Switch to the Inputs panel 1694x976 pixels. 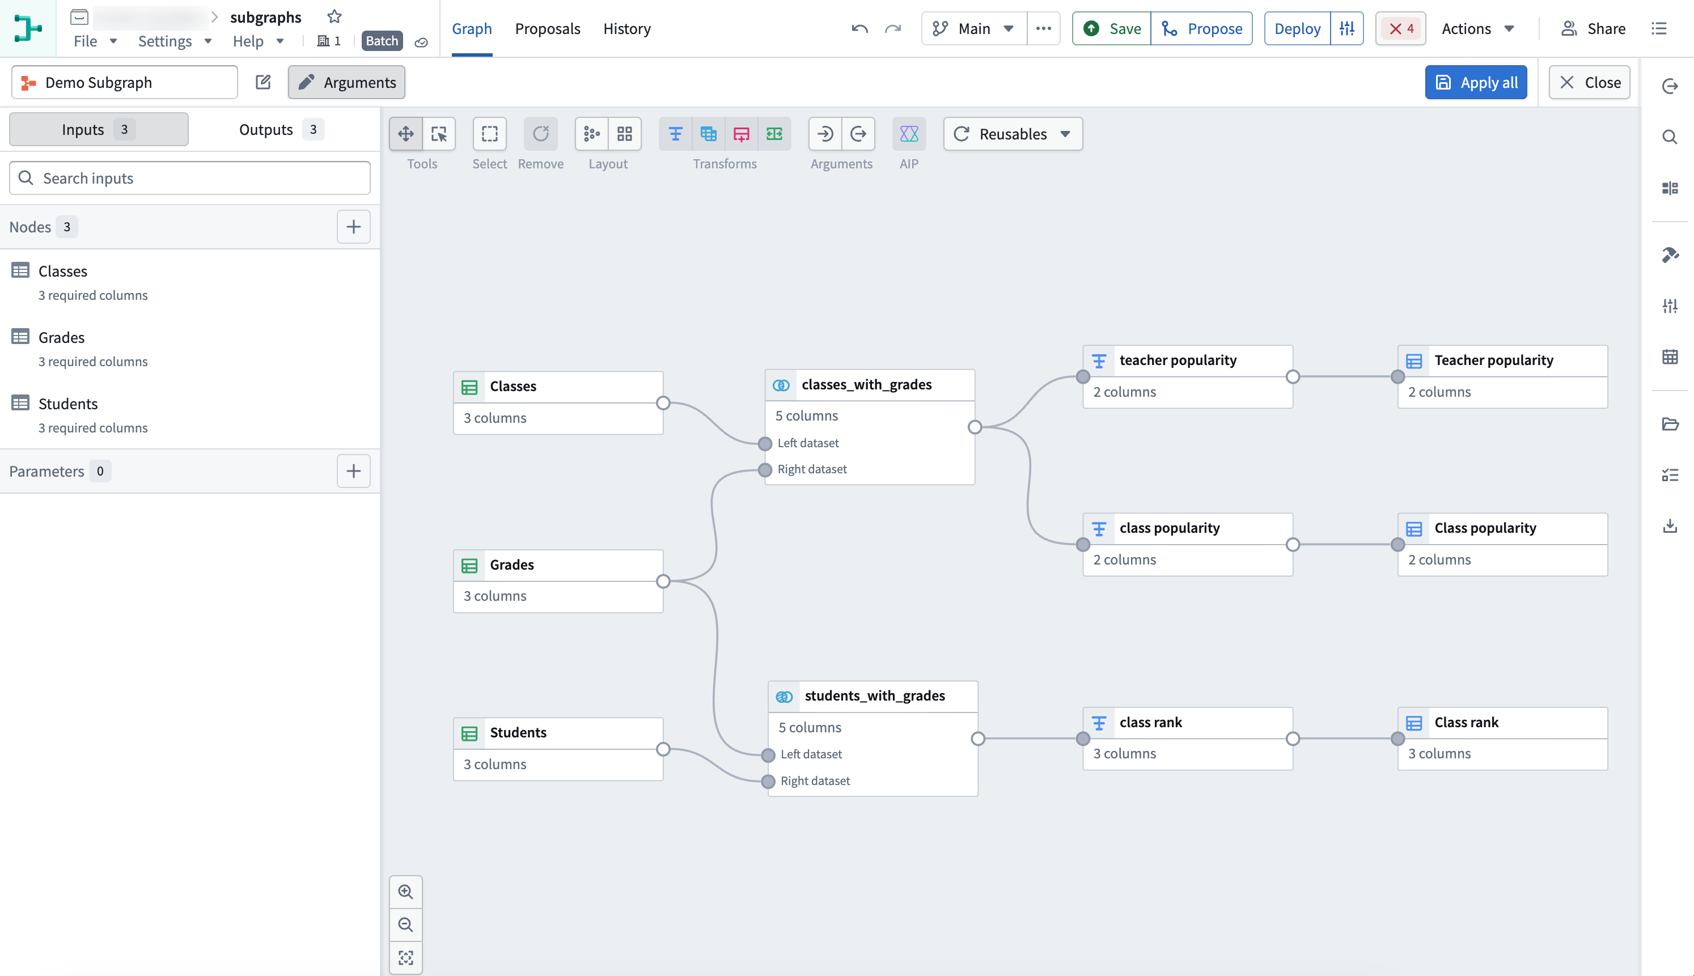tap(99, 129)
